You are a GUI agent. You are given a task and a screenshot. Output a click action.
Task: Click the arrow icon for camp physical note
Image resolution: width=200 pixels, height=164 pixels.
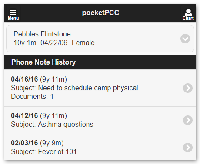click(x=188, y=88)
